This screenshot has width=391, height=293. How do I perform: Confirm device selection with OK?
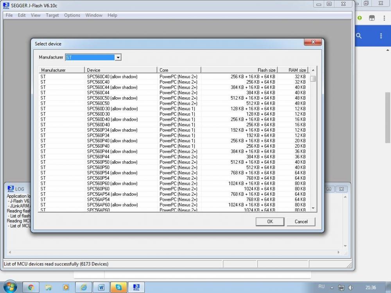pos(270,222)
